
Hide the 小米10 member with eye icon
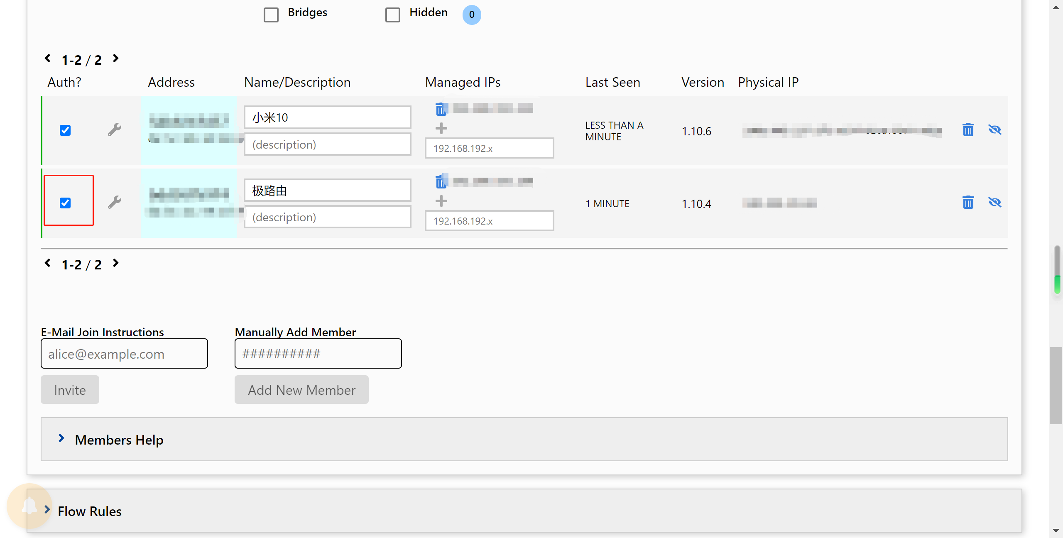click(994, 130)
